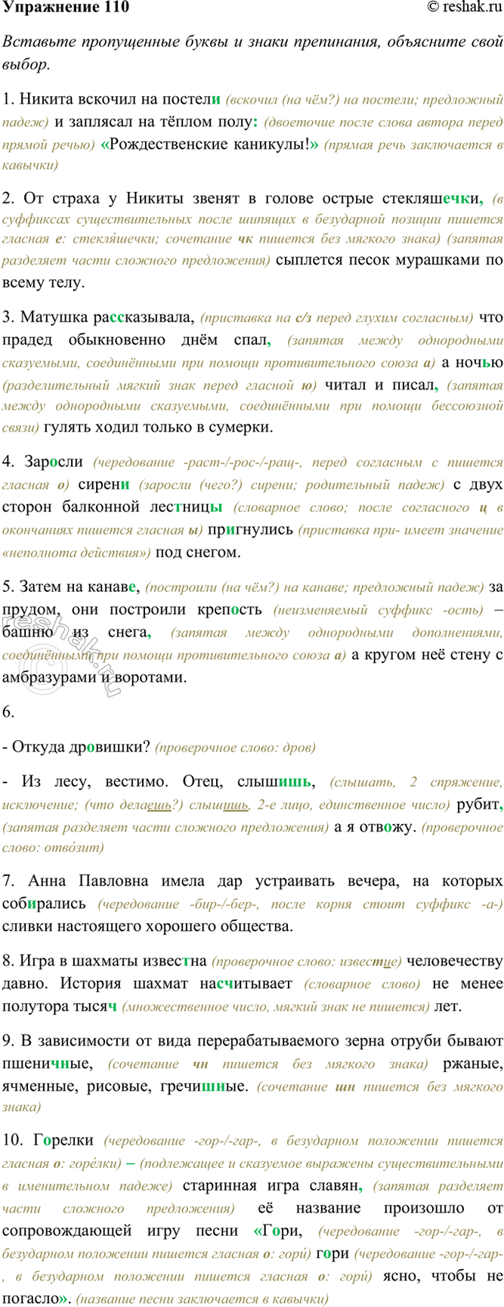Click the heading "Упражнение 110"
The image size is (504, 1307).
coord(66,8)
